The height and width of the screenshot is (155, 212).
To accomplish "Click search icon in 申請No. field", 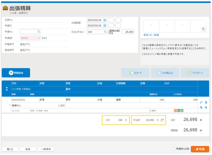I will pos(39,32).
